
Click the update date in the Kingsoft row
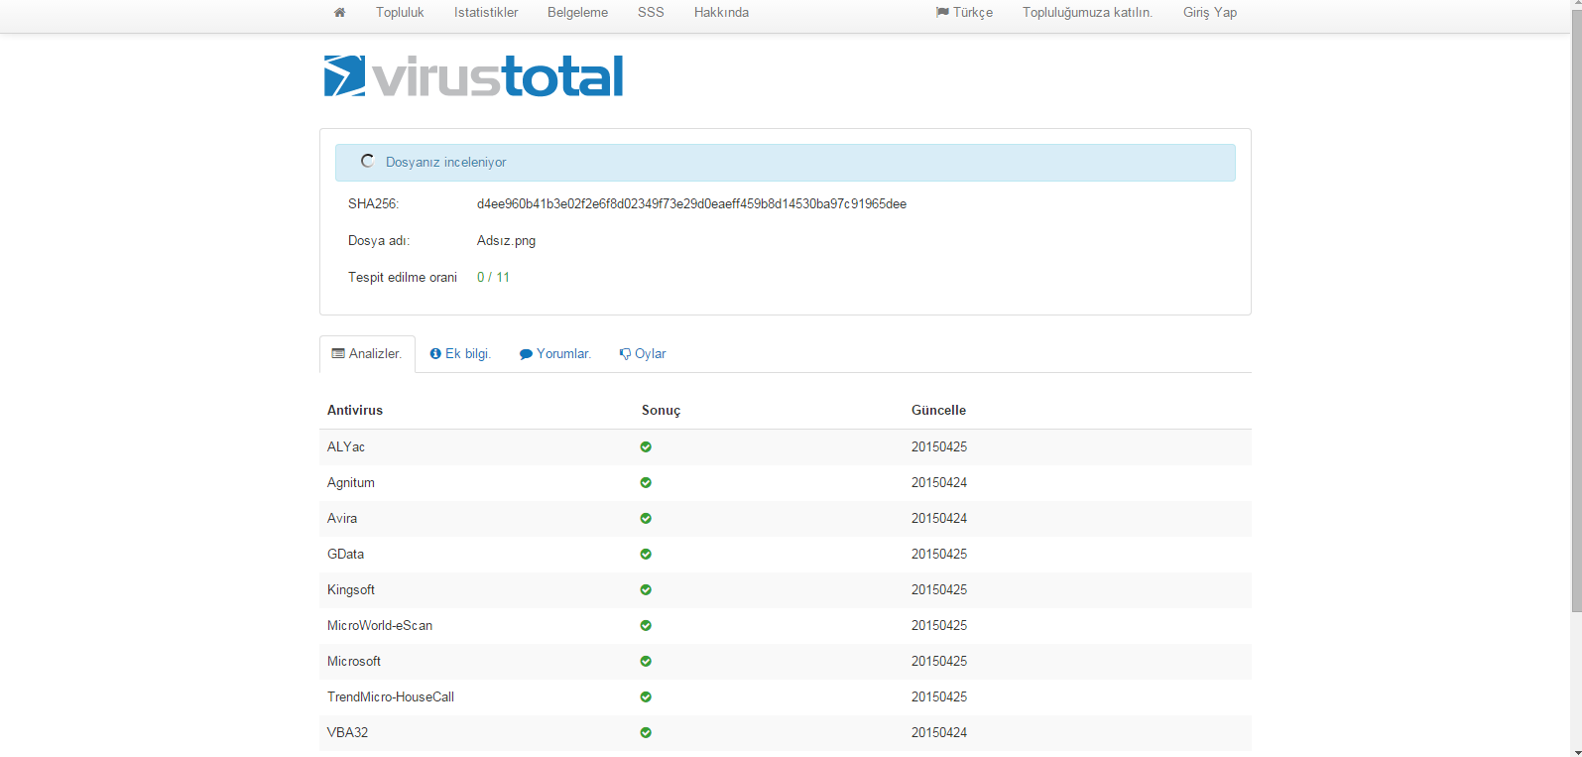point(939,590)
